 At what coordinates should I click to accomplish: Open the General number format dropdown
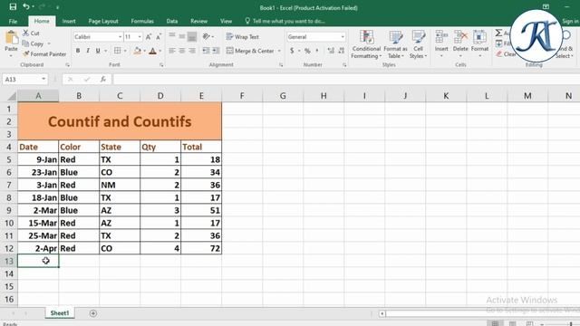343,36
